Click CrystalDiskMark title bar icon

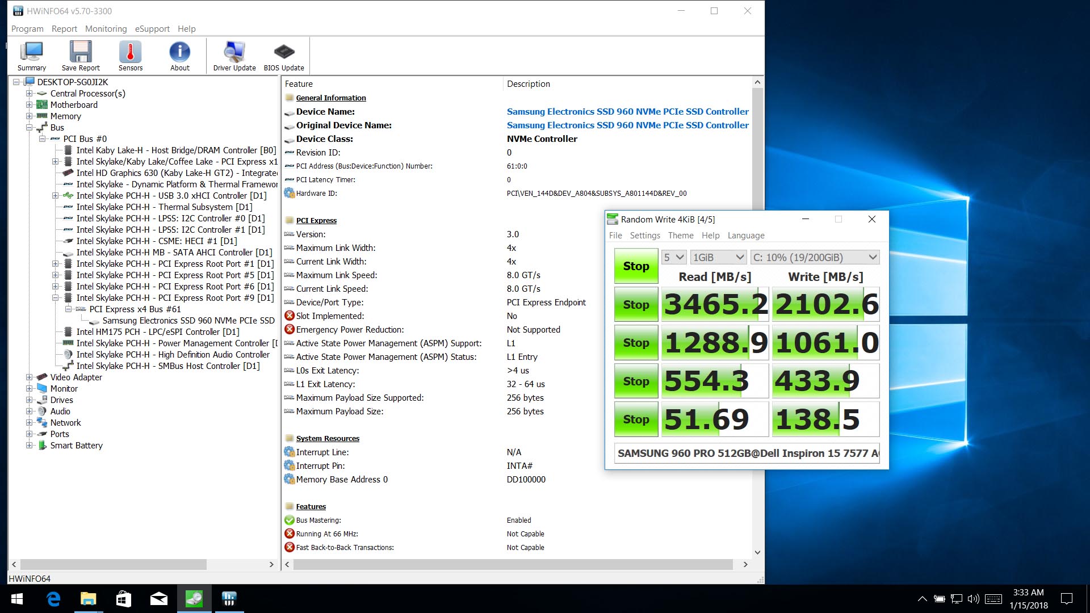[613, 219]
